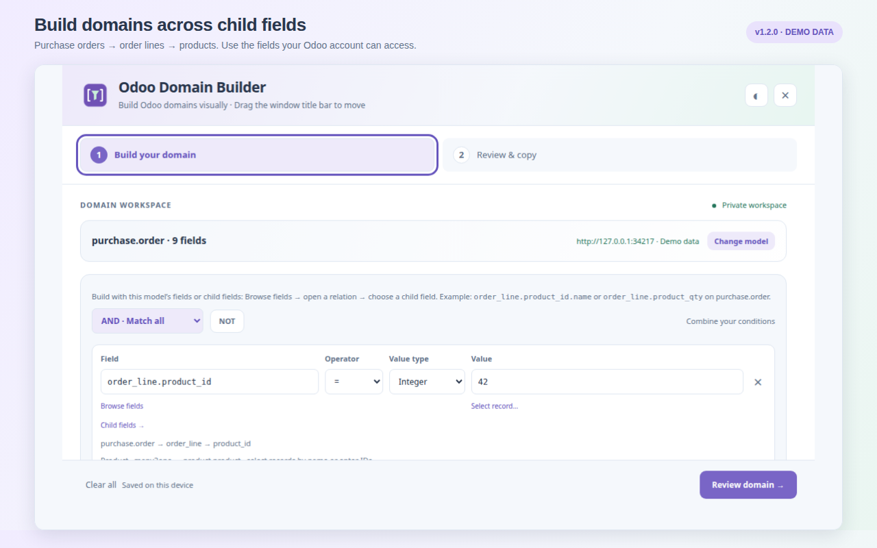
Task: Click the Combine your conditions text
Action: point(730,321)
